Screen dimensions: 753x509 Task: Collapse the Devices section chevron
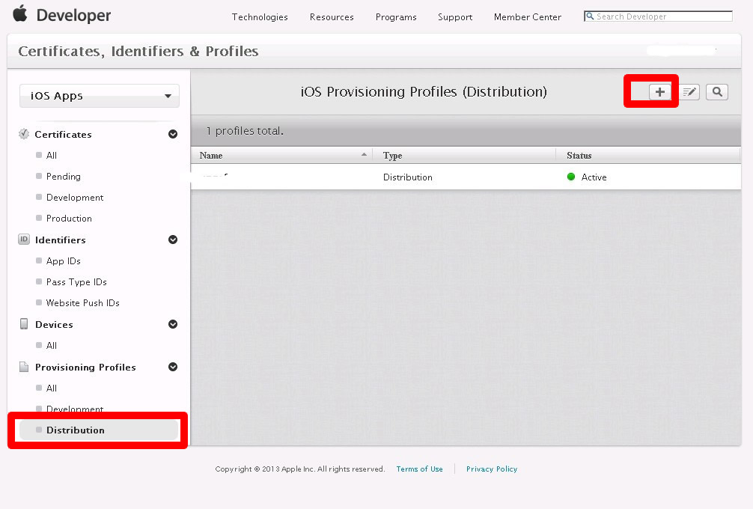(173, 324)
